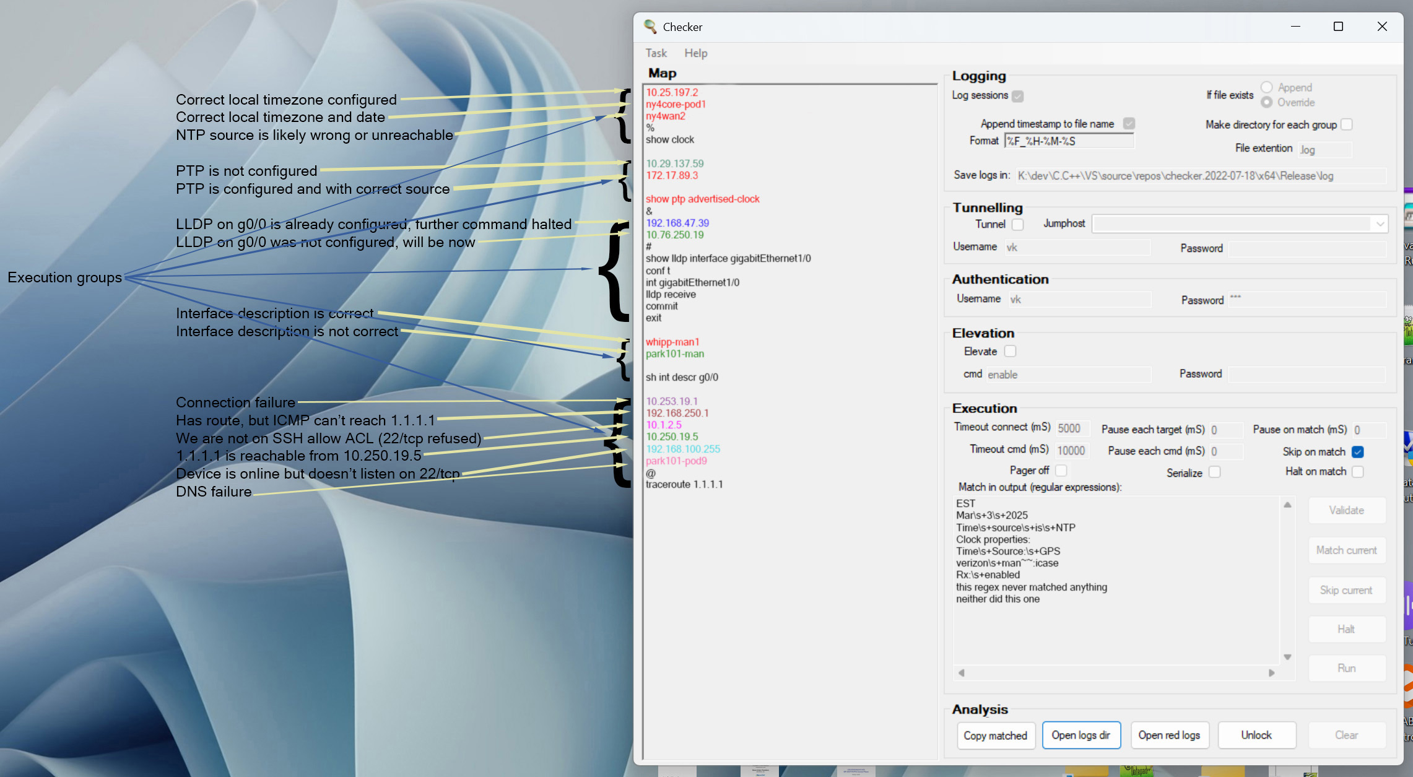Maximize the Checker window
The image size is (1413, 777).
[1338, 27]
